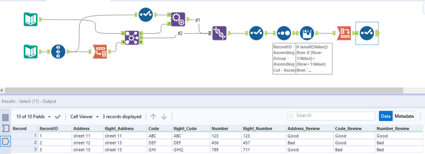Open the 10 of 10 Fields dropdown

point(34,117)
